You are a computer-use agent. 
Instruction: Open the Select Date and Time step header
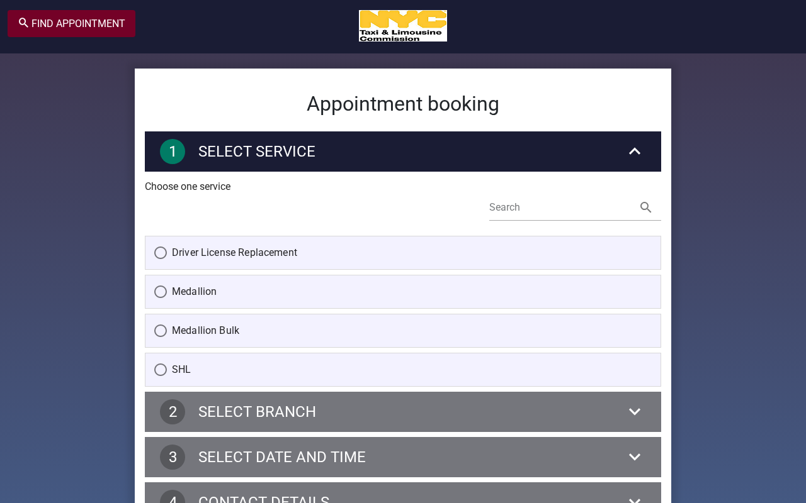(403, 457)
